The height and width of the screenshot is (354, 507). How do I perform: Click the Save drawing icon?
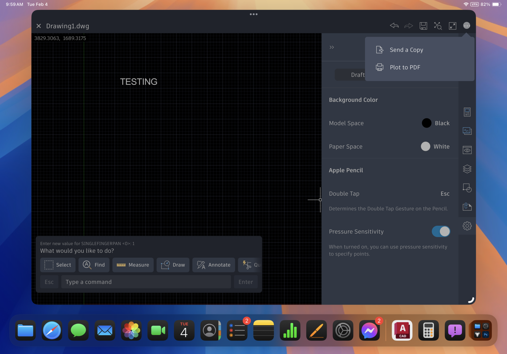(423, 26)
